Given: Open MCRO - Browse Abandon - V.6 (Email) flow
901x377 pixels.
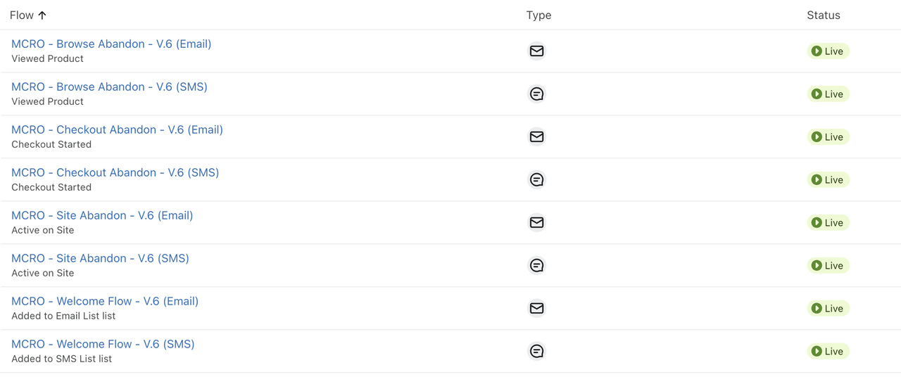Looking at the screenshot, I should [111, 44].
